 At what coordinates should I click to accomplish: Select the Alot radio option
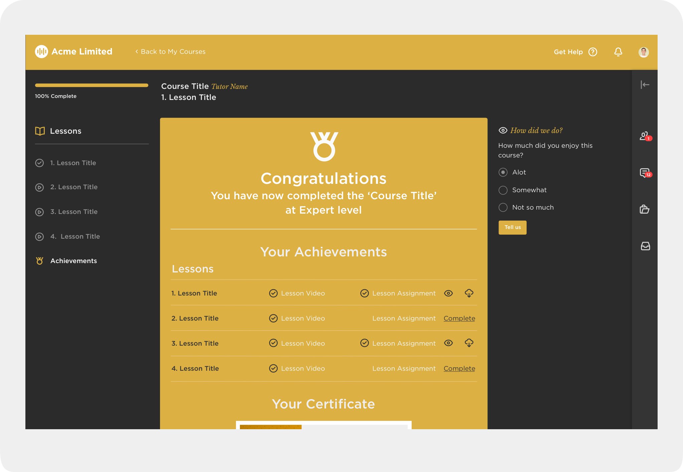503,172
